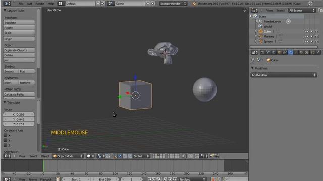The image size is (323, 181).
Task: Open the File menu
Action: pos(21,4)
